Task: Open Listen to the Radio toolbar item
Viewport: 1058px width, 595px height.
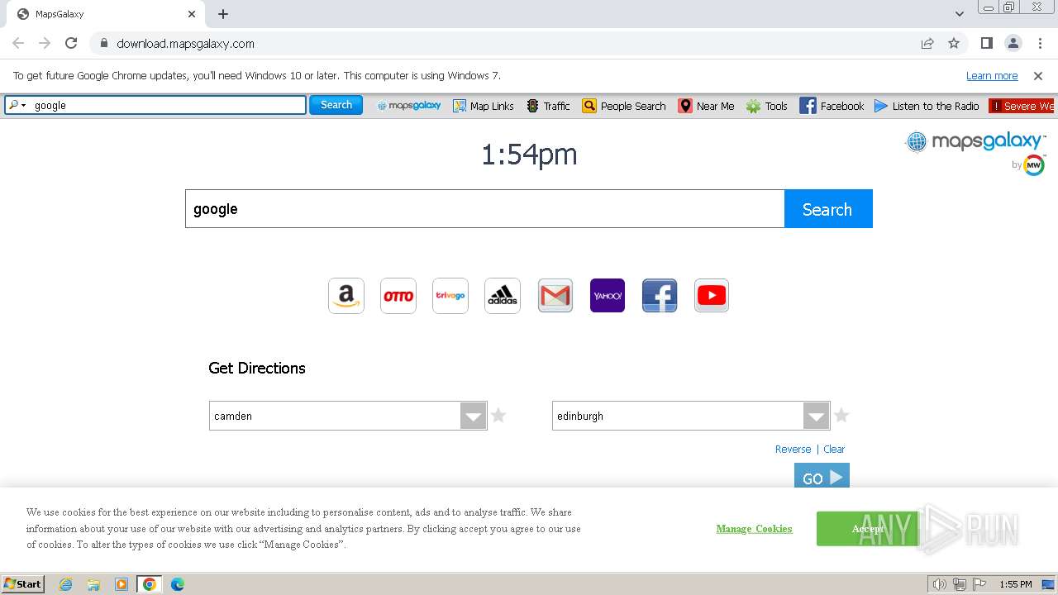Action: pos(927,106)
